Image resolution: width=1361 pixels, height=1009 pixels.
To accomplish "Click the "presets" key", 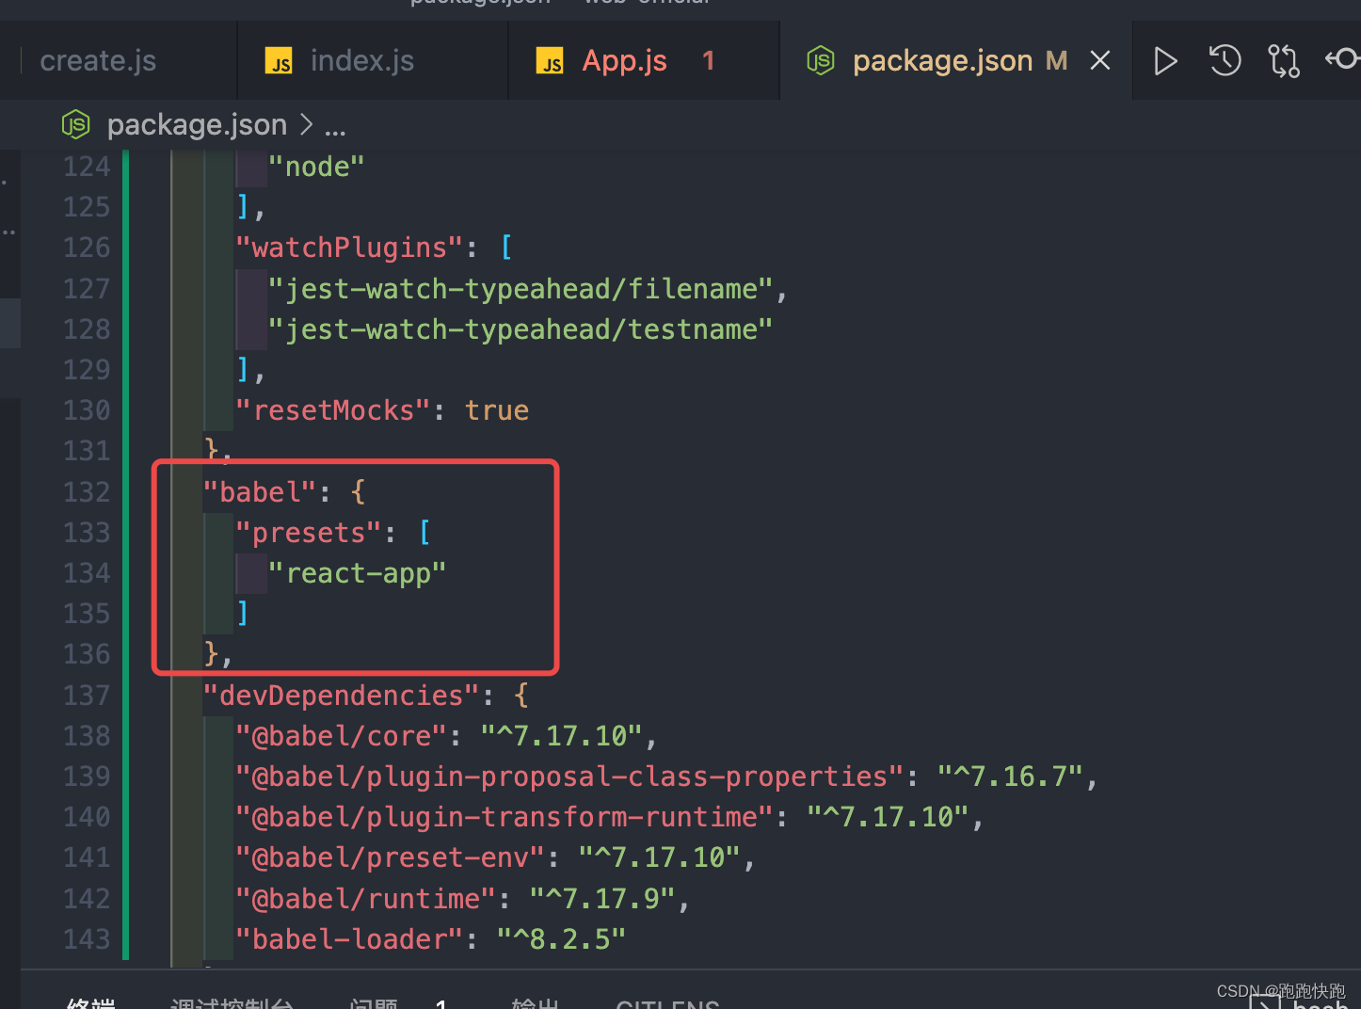I will (310, 533).
